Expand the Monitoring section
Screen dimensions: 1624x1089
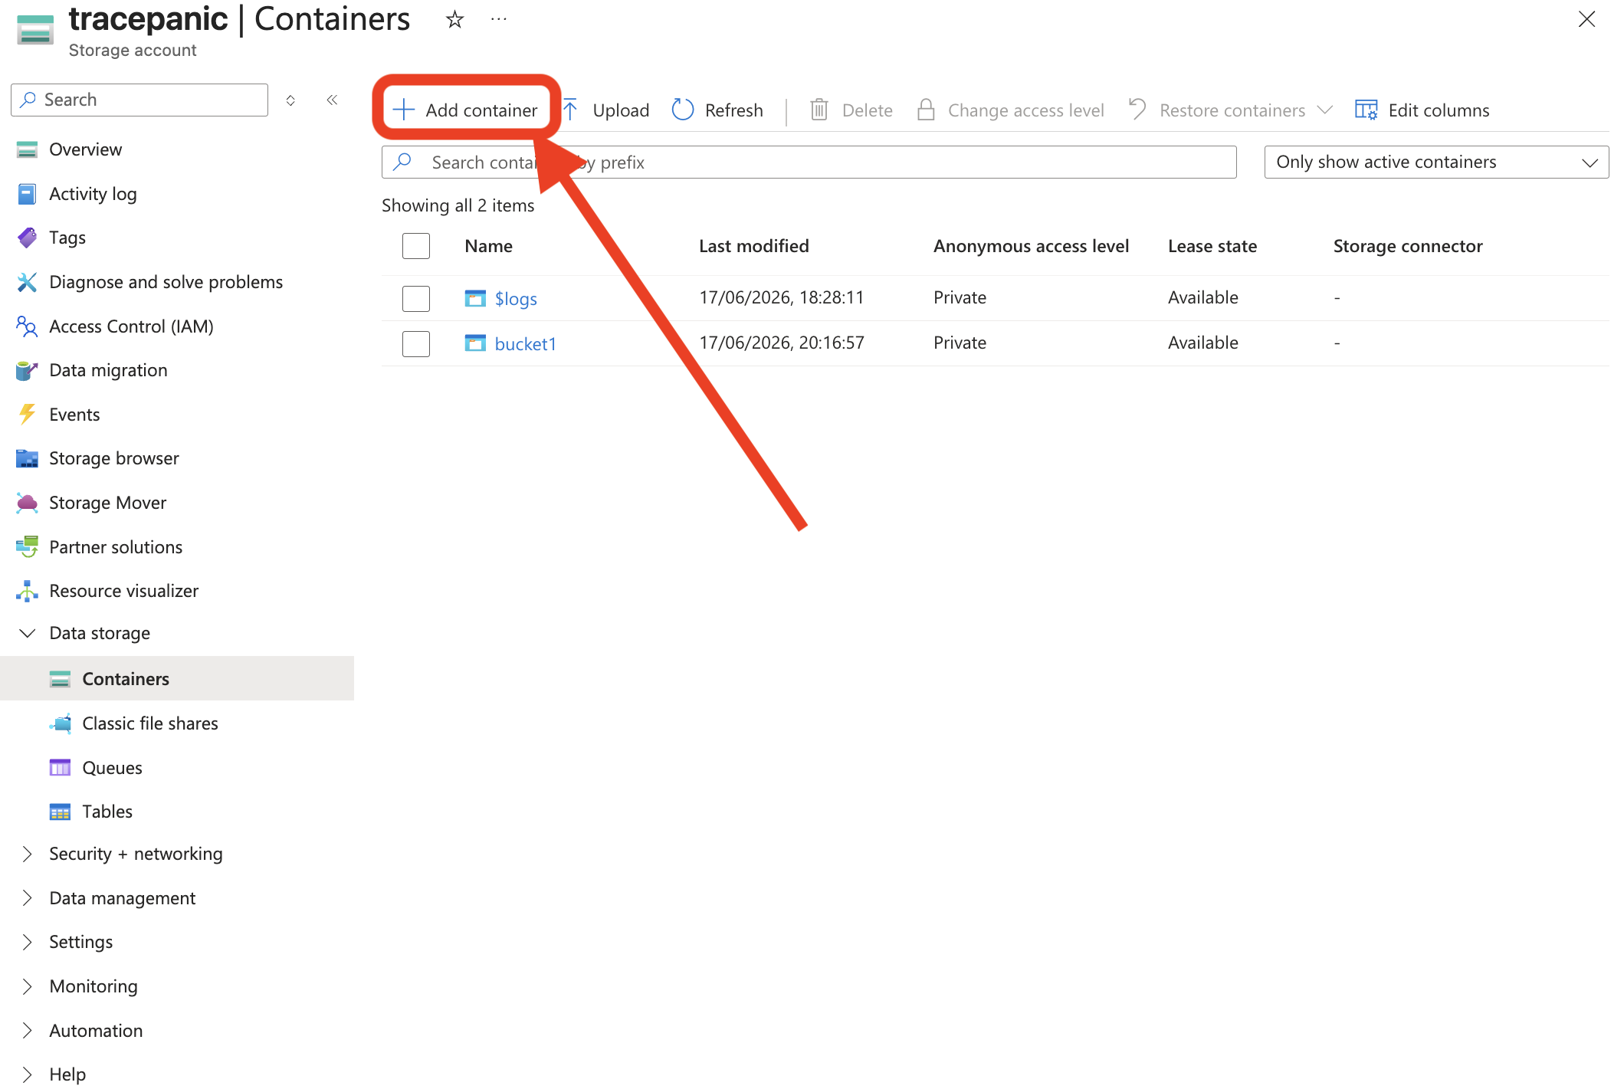pos(27,986)
